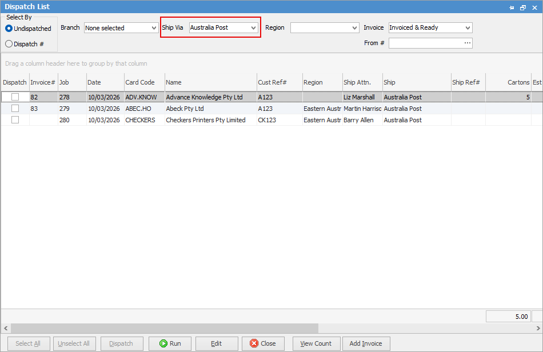
Task: Click the Liz Marshall ship attention cell
Action: (362, 97)
